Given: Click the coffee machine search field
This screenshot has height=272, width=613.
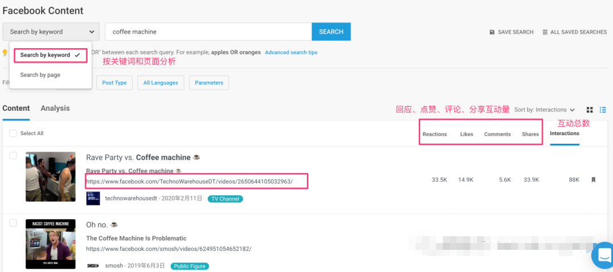Looking at the screenshot, I should tap(208, 32).
